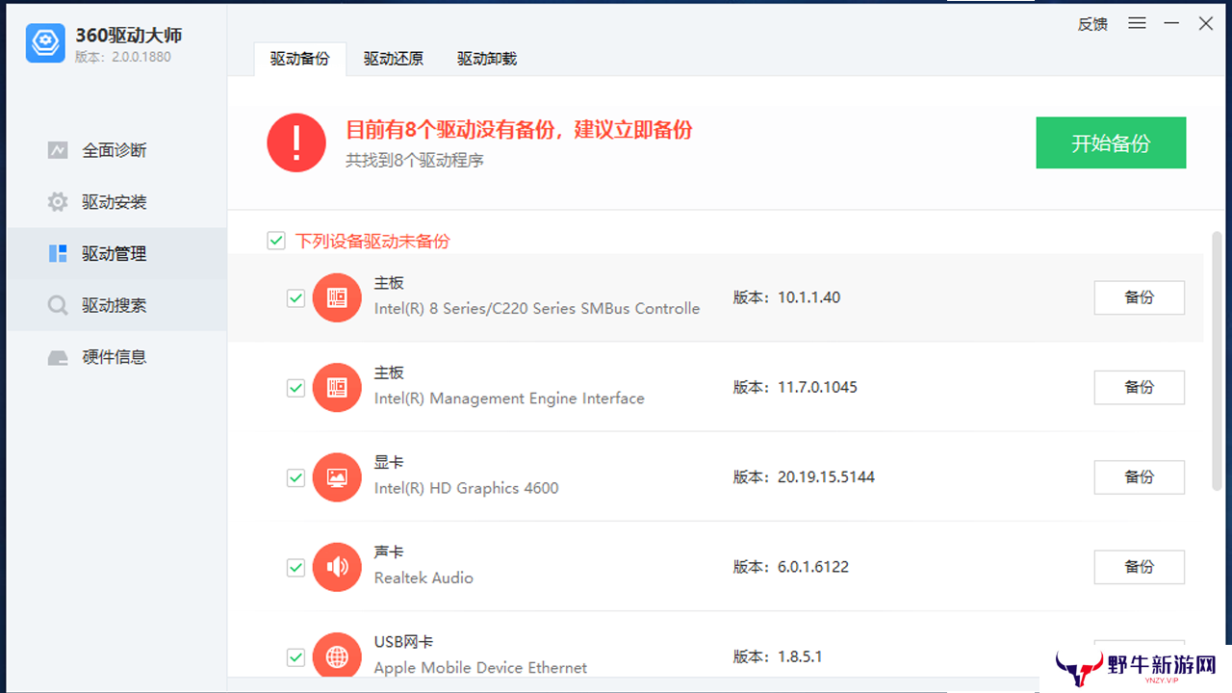Uncheck the SMBus Controller driver checkbox
This screenshot has width=1232, height=693.
(x=295, y=297)
